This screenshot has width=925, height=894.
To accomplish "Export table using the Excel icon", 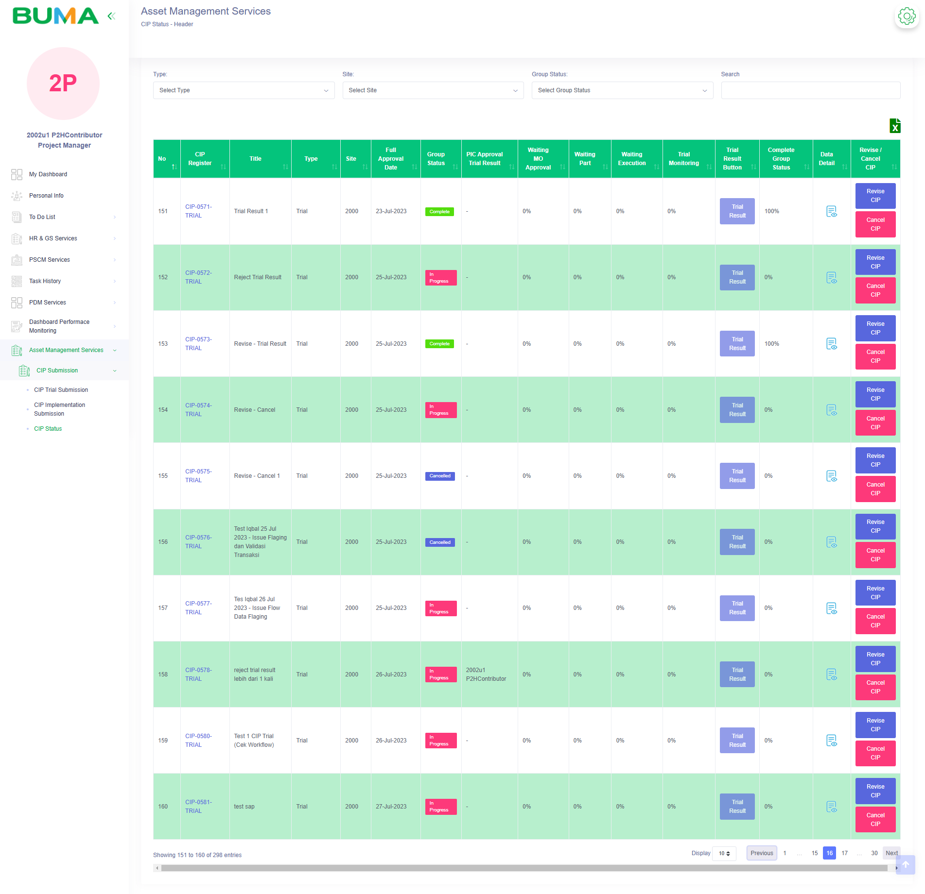I will pos(894,126).
